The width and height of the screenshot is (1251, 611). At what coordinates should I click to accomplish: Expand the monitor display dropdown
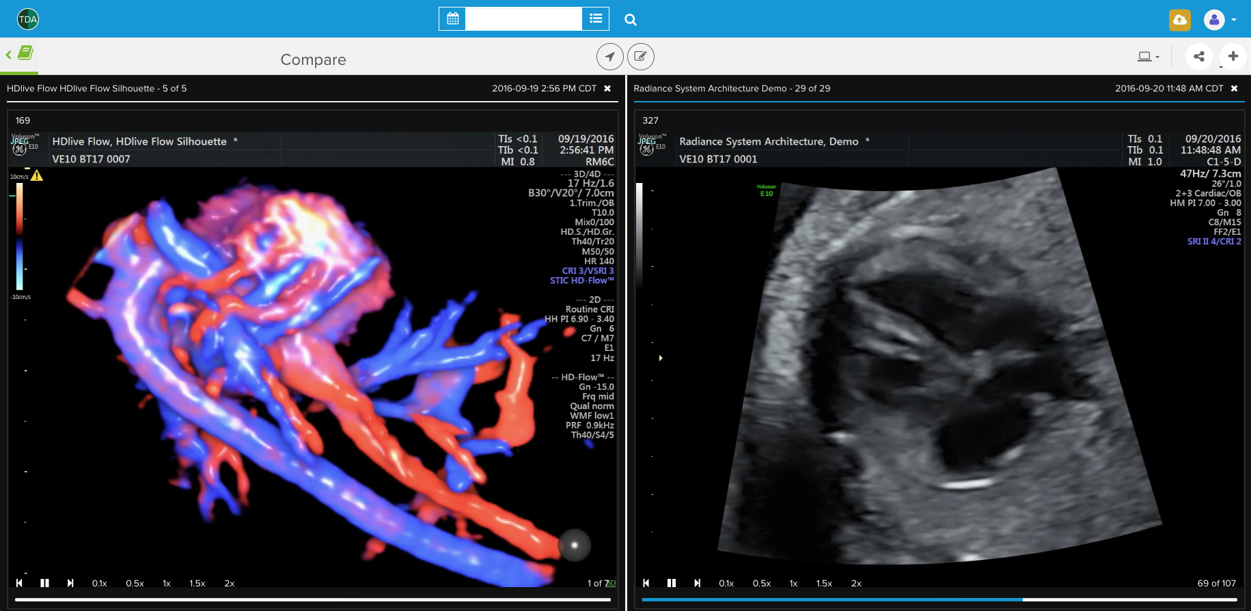tap(1148, 57)
